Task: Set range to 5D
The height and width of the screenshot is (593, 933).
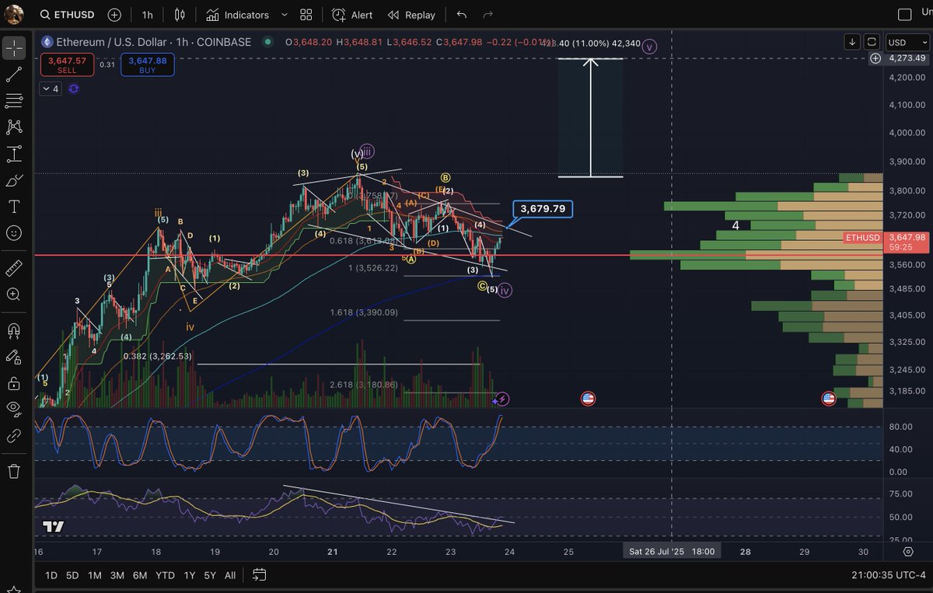Action: coord(72,575)
